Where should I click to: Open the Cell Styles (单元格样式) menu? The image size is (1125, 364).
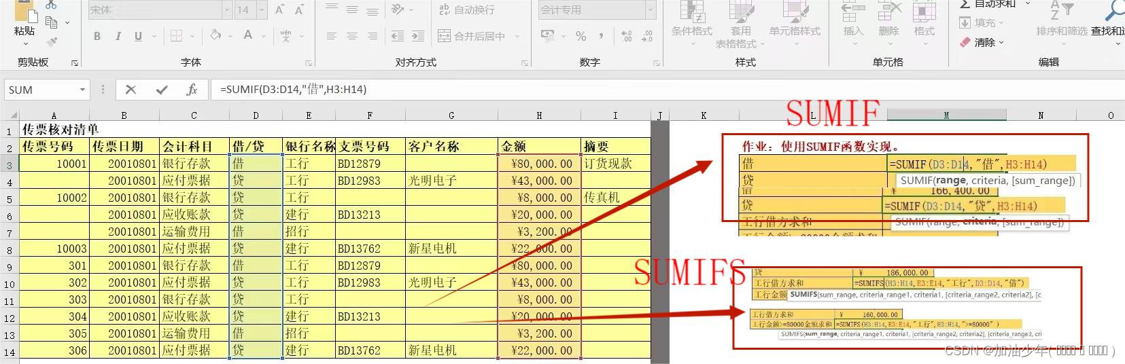[795, 24]
